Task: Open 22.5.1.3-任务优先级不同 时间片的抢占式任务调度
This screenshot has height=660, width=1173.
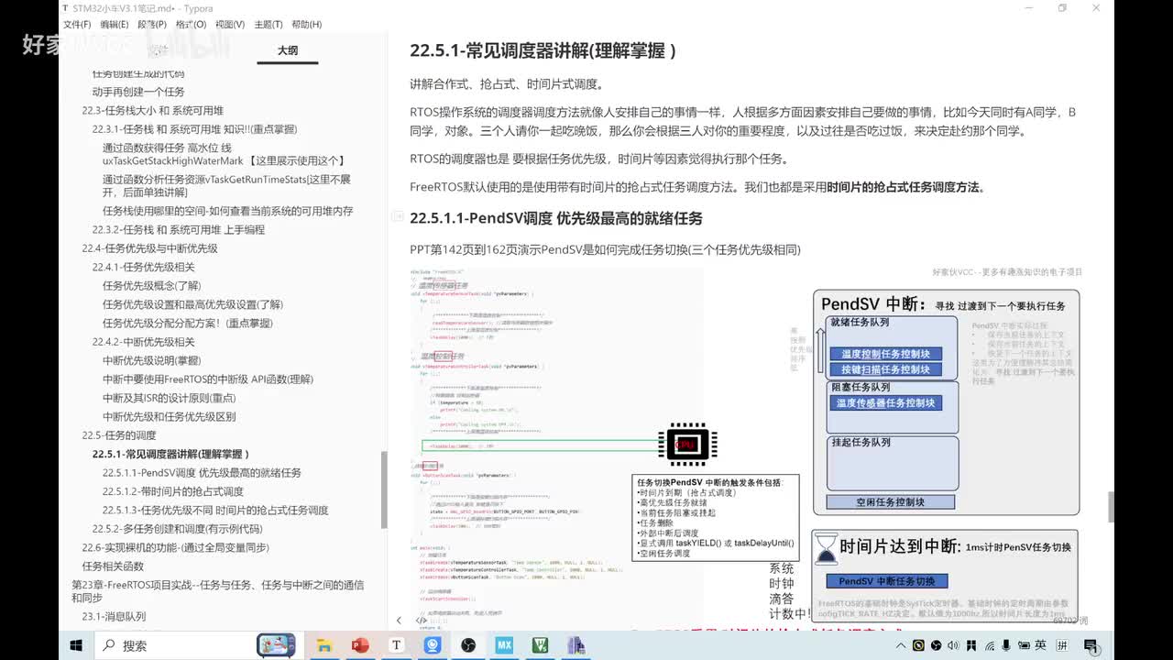Action: coord(215,511)
